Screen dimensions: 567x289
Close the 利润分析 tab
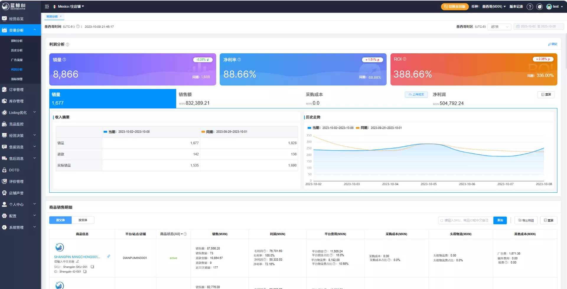(x=61, y=16)
